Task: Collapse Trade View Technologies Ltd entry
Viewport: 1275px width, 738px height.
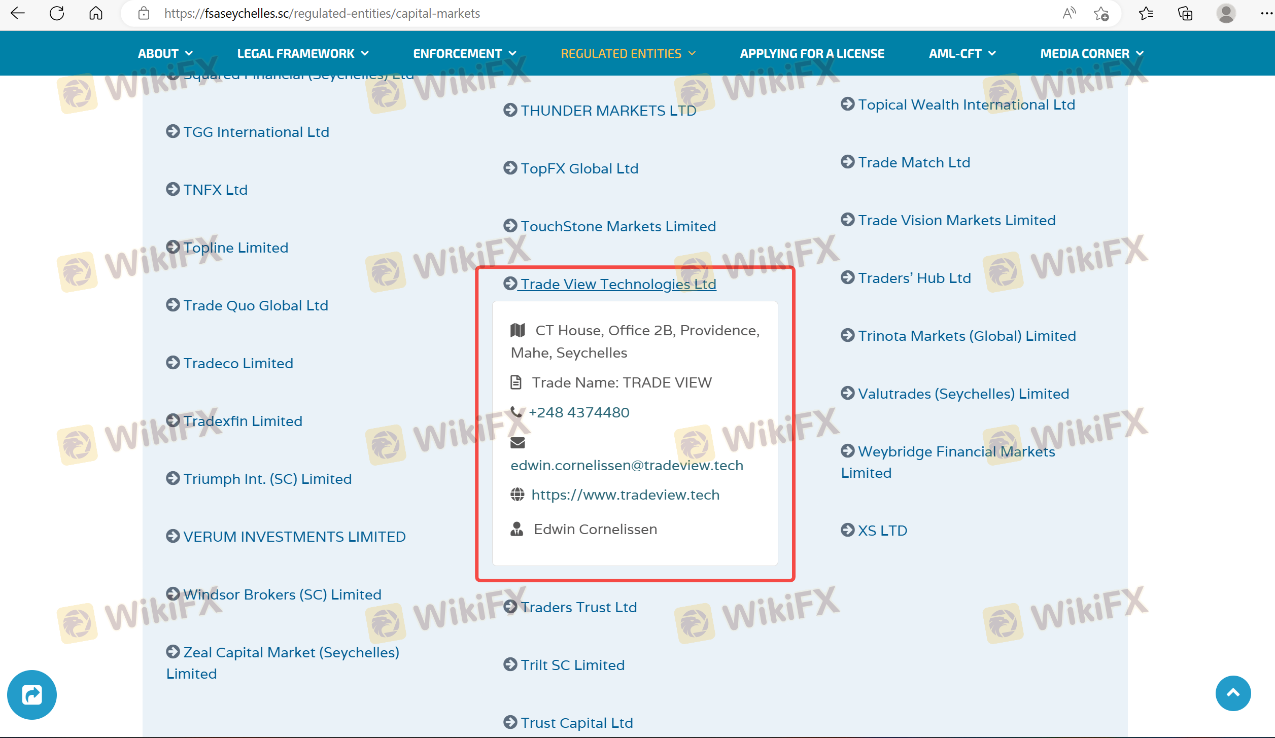Action: coord(617,284)
